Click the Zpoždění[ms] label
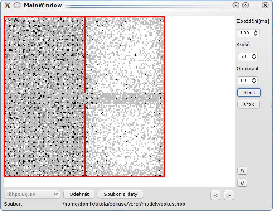This screenshot has width=273, height=211. (253, 21)
